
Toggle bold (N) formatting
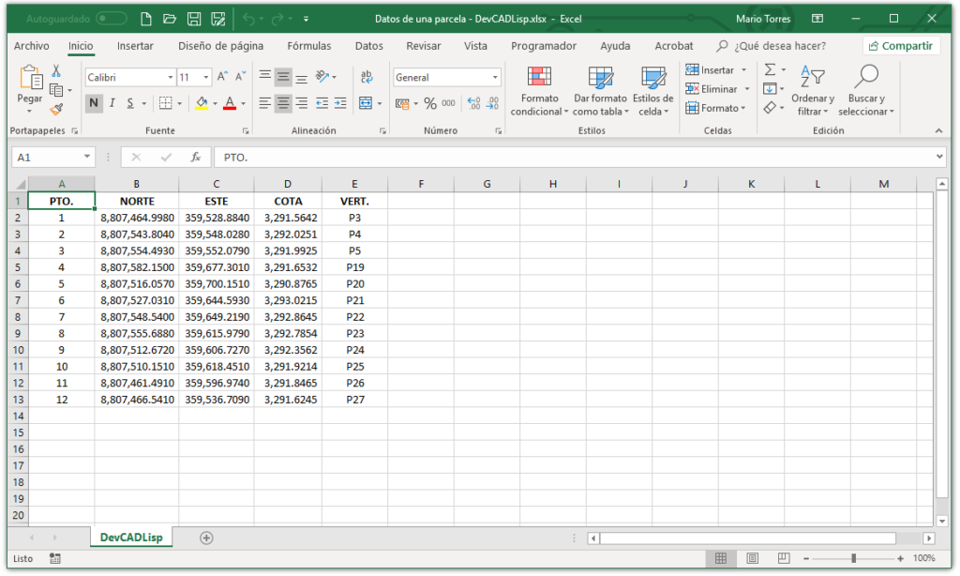(94, 103)
